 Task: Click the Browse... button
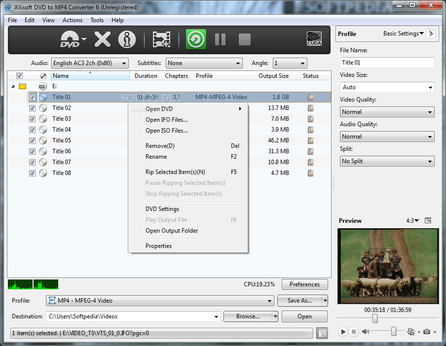point(248,316)
